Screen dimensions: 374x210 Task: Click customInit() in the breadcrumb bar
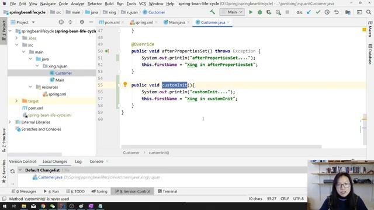click(159, 153)
